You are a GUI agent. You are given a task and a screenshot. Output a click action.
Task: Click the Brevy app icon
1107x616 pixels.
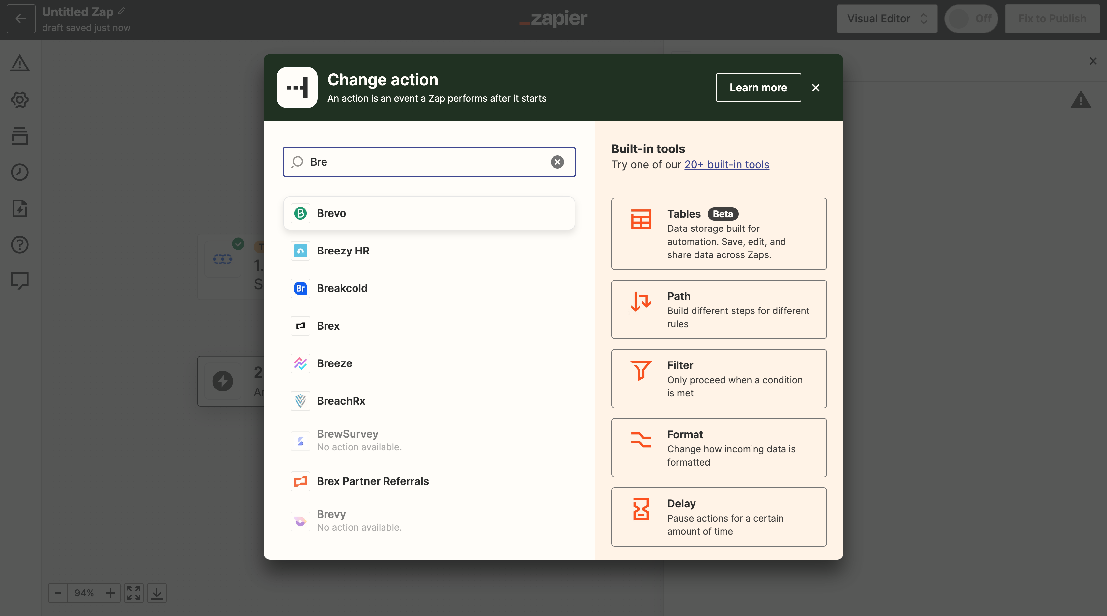(x=300, y=522)
